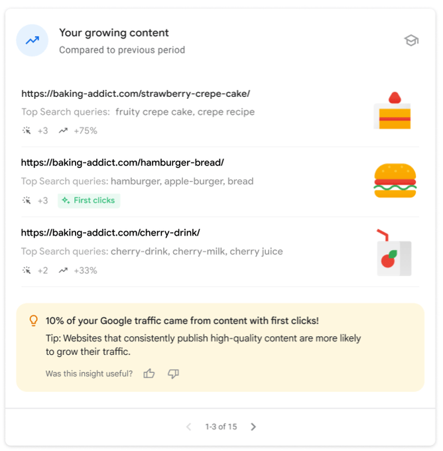The height and width of the screenshot is (451, 443).
Task: Open the hamburger-bread URL
Action: 122,162
